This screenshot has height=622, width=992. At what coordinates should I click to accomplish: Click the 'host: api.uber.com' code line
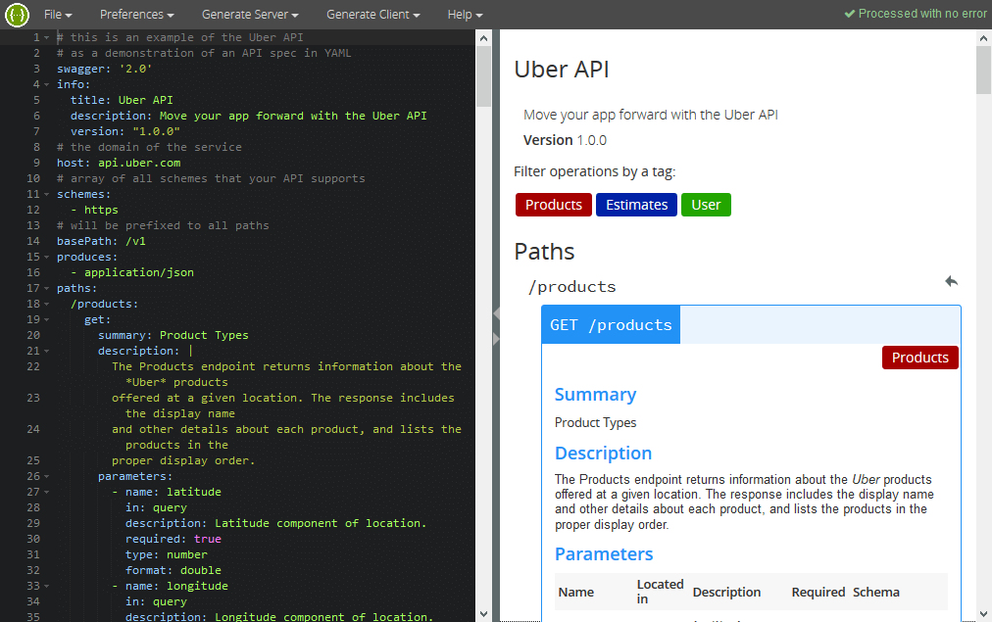(x=119, y=163)
